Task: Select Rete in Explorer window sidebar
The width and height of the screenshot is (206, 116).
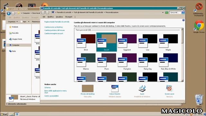Action: coord(12,51)
